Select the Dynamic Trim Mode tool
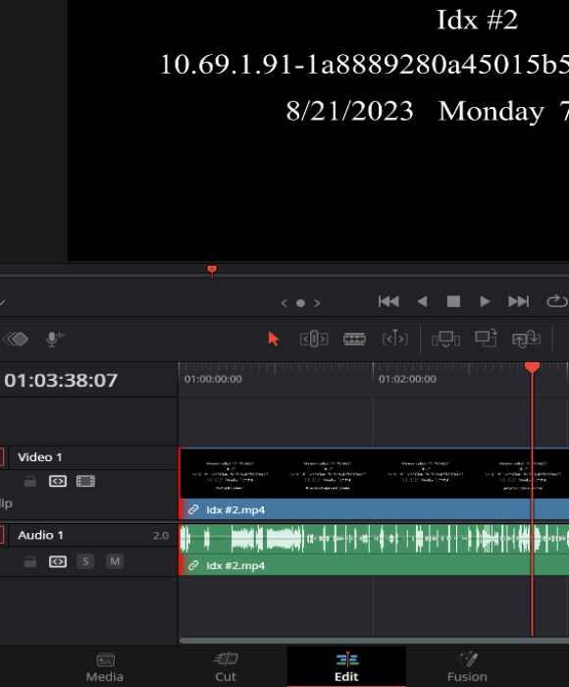This screenshot has width=569, height=687. 394,339
